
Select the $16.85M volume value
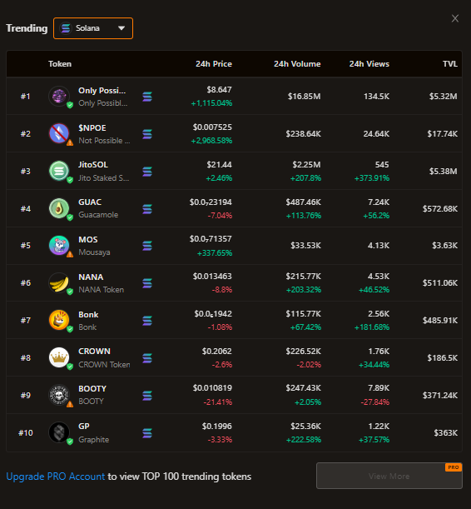coord(304,97)
